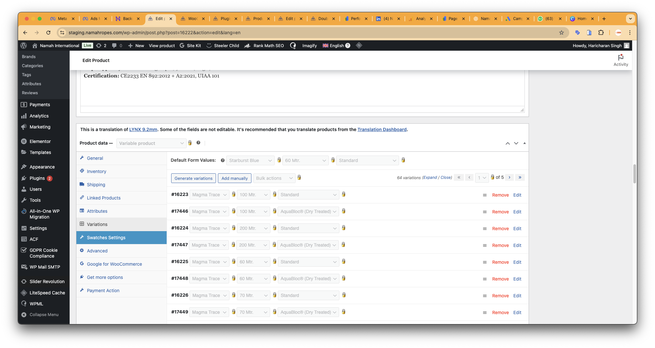Open the variations page number dropdown
The image size is (655, 348).
[482, 178]
